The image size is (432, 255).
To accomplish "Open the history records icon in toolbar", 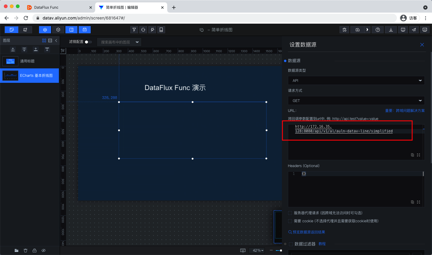I will pos(344,30).
